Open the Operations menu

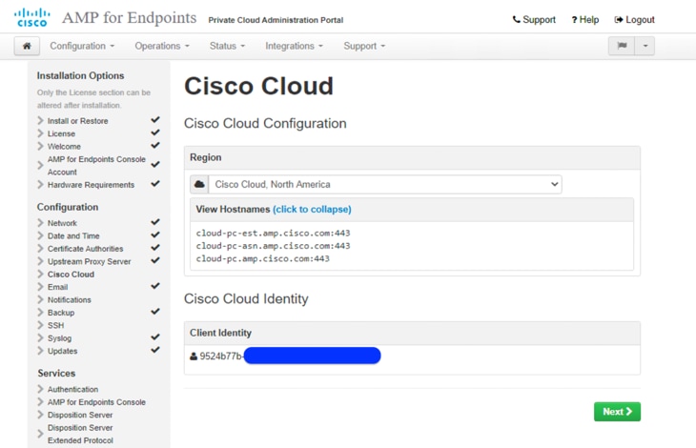coord(162,46)
